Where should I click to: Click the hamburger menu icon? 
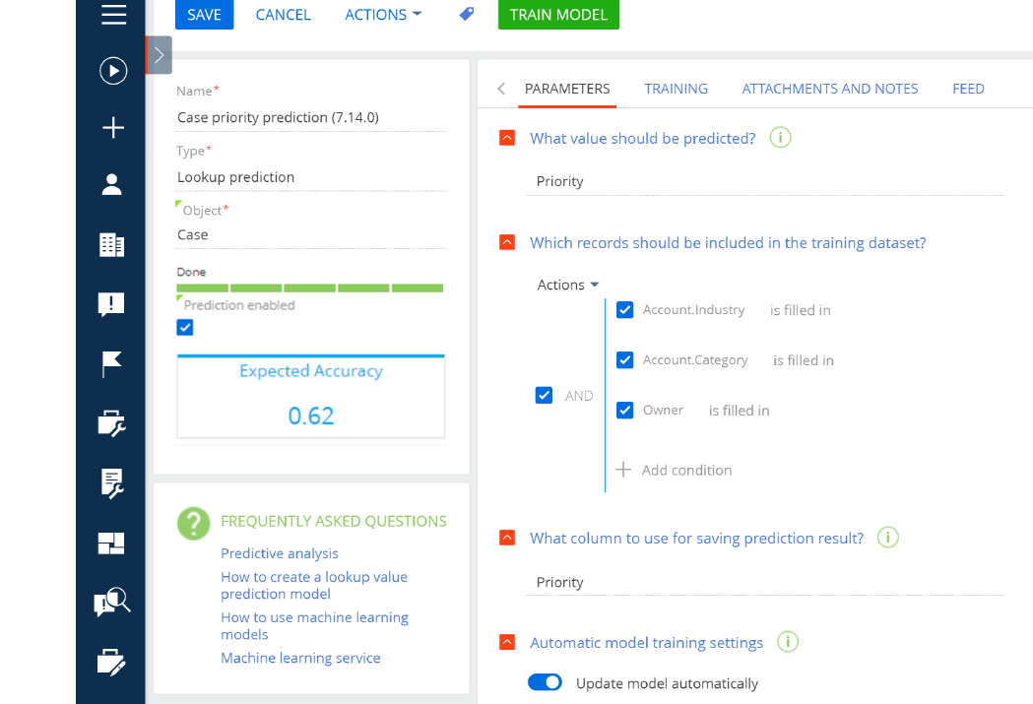(x=113, y=15)
